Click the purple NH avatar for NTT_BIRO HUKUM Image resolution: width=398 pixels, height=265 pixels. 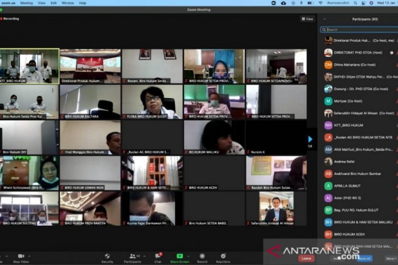click(328, 125)
